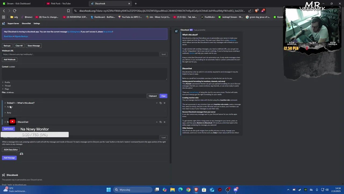This screenshot has height=194, width=344.
Task: Open the Migrate Backups link
Action: coord(21,36)
